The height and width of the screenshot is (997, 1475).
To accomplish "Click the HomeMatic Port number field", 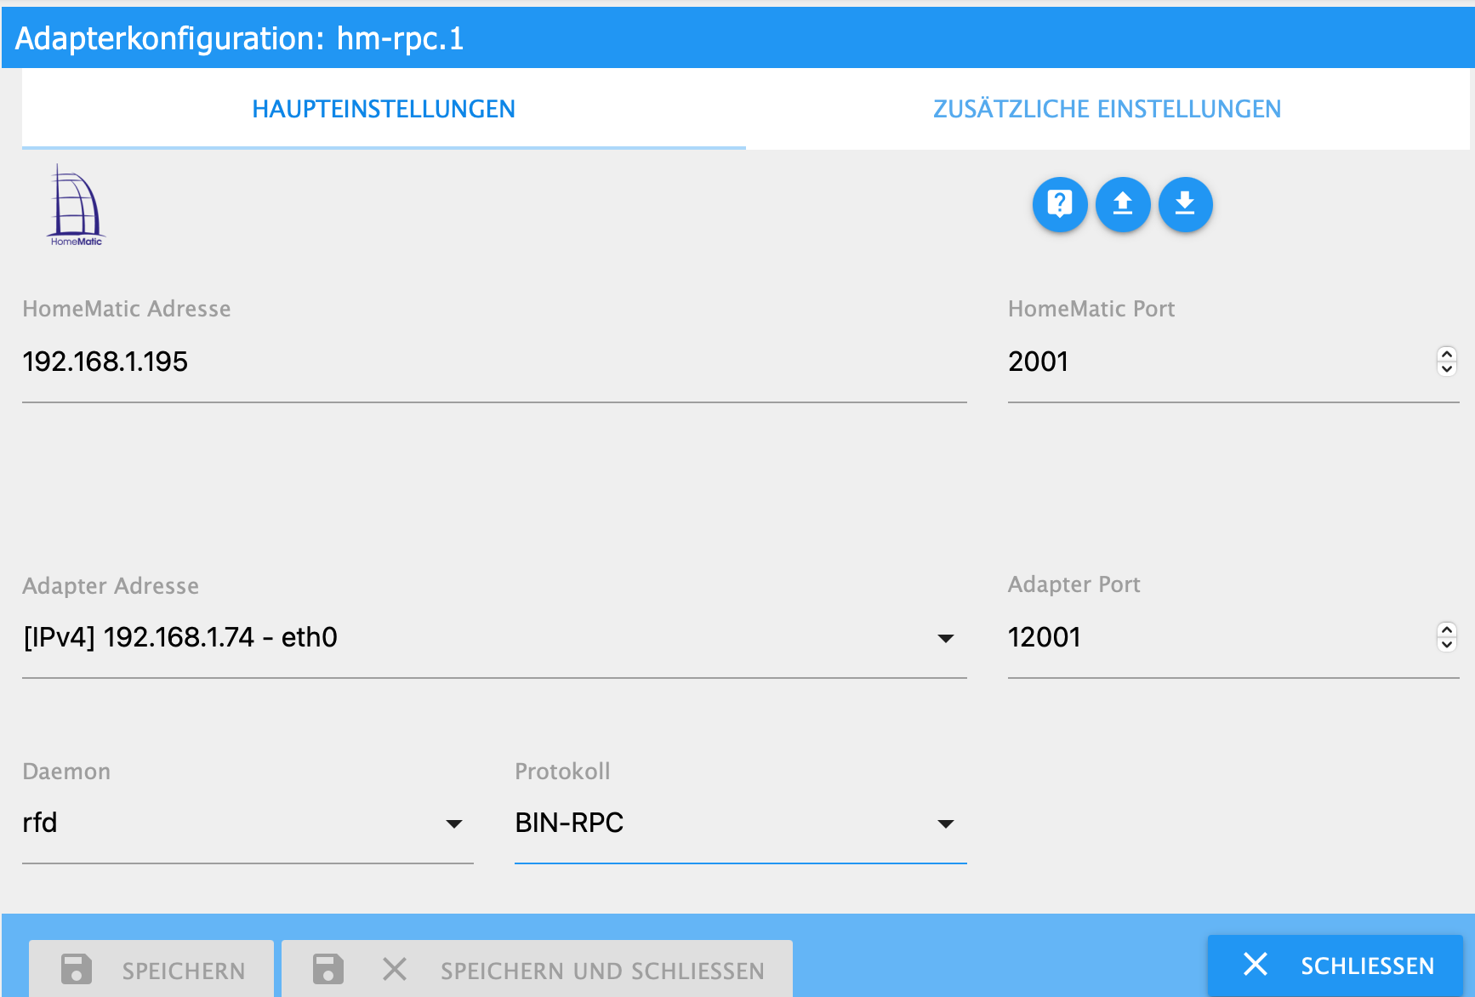I will pyautogui.click(x=1216, y=362).
